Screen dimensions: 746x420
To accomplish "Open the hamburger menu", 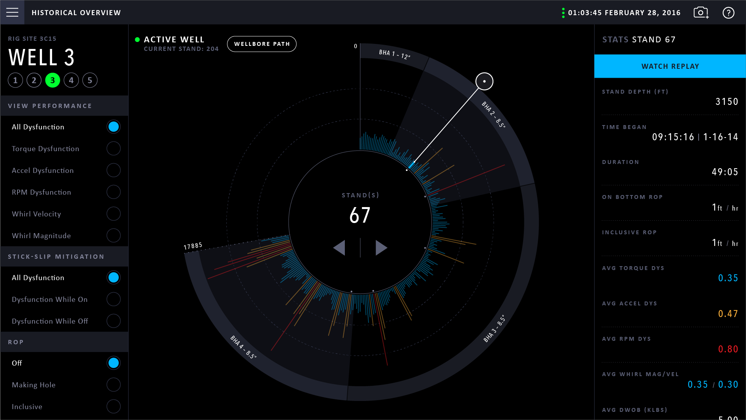I will [12, 12].
